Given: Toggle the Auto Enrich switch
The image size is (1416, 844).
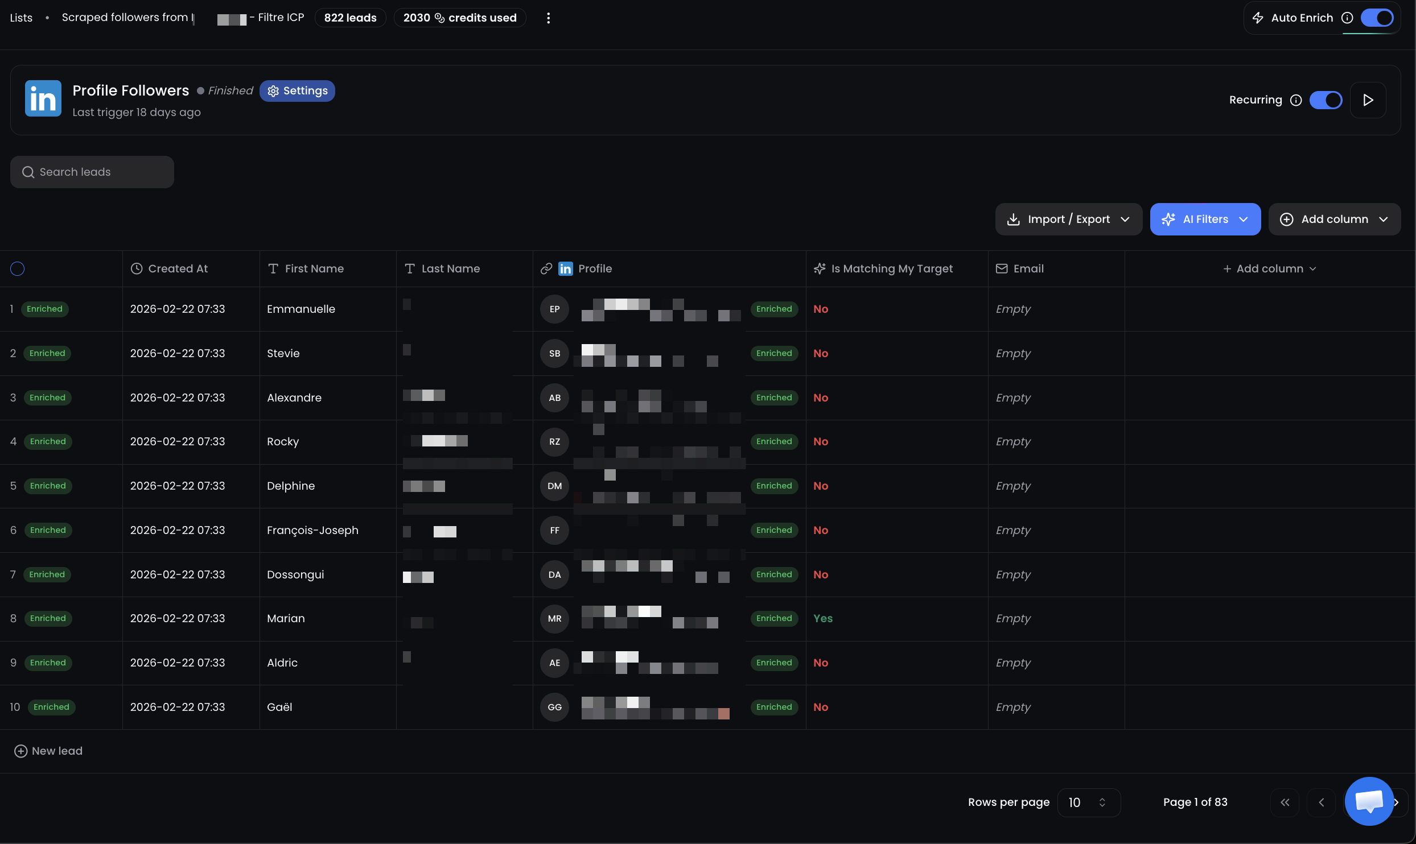Looking at the screenshot, I should pyautogui.click(x=1377, y=18).
